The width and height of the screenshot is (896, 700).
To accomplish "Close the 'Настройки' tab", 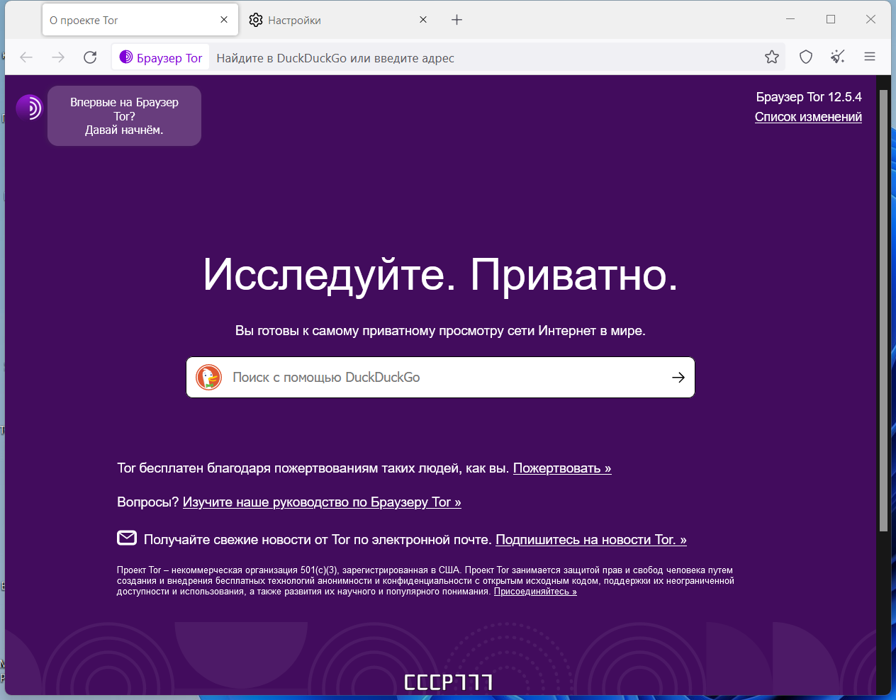I will pyautogui.click(x=423, y=20).
